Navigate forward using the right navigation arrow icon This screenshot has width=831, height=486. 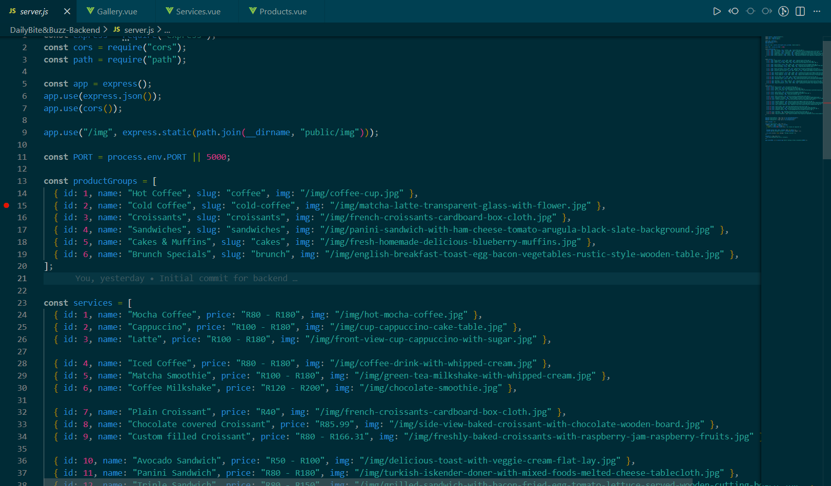coord(766,10)
